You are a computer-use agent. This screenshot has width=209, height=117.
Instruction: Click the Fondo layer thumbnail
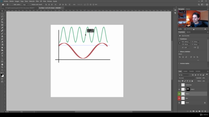(183, 103)
